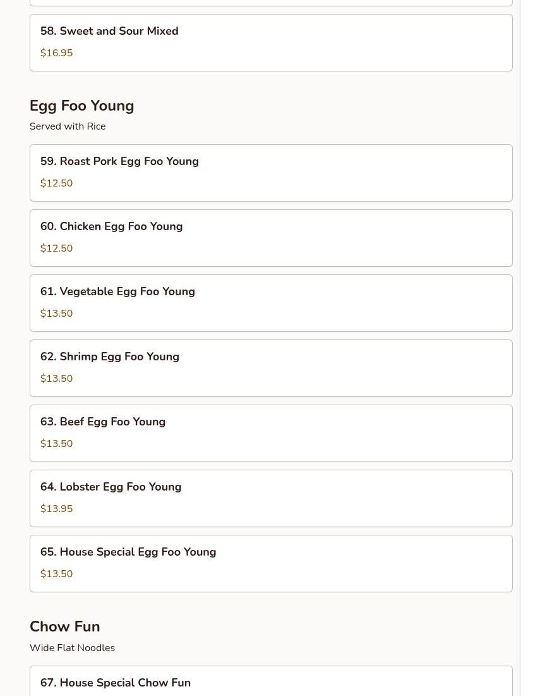Choose the House Special Egg Foo Young title
The width and height of the screenshot is (533, 696).
(128, 552)
